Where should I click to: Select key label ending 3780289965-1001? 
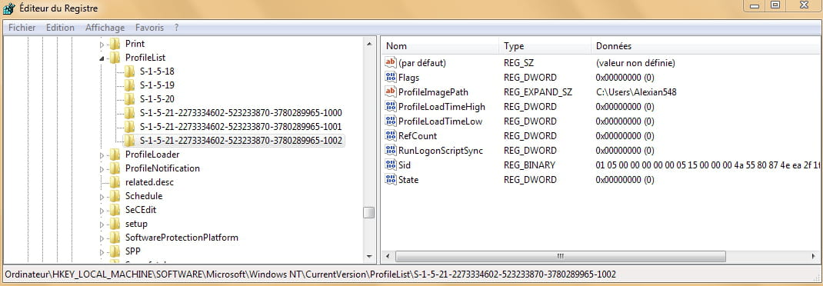tap(241, 126)
